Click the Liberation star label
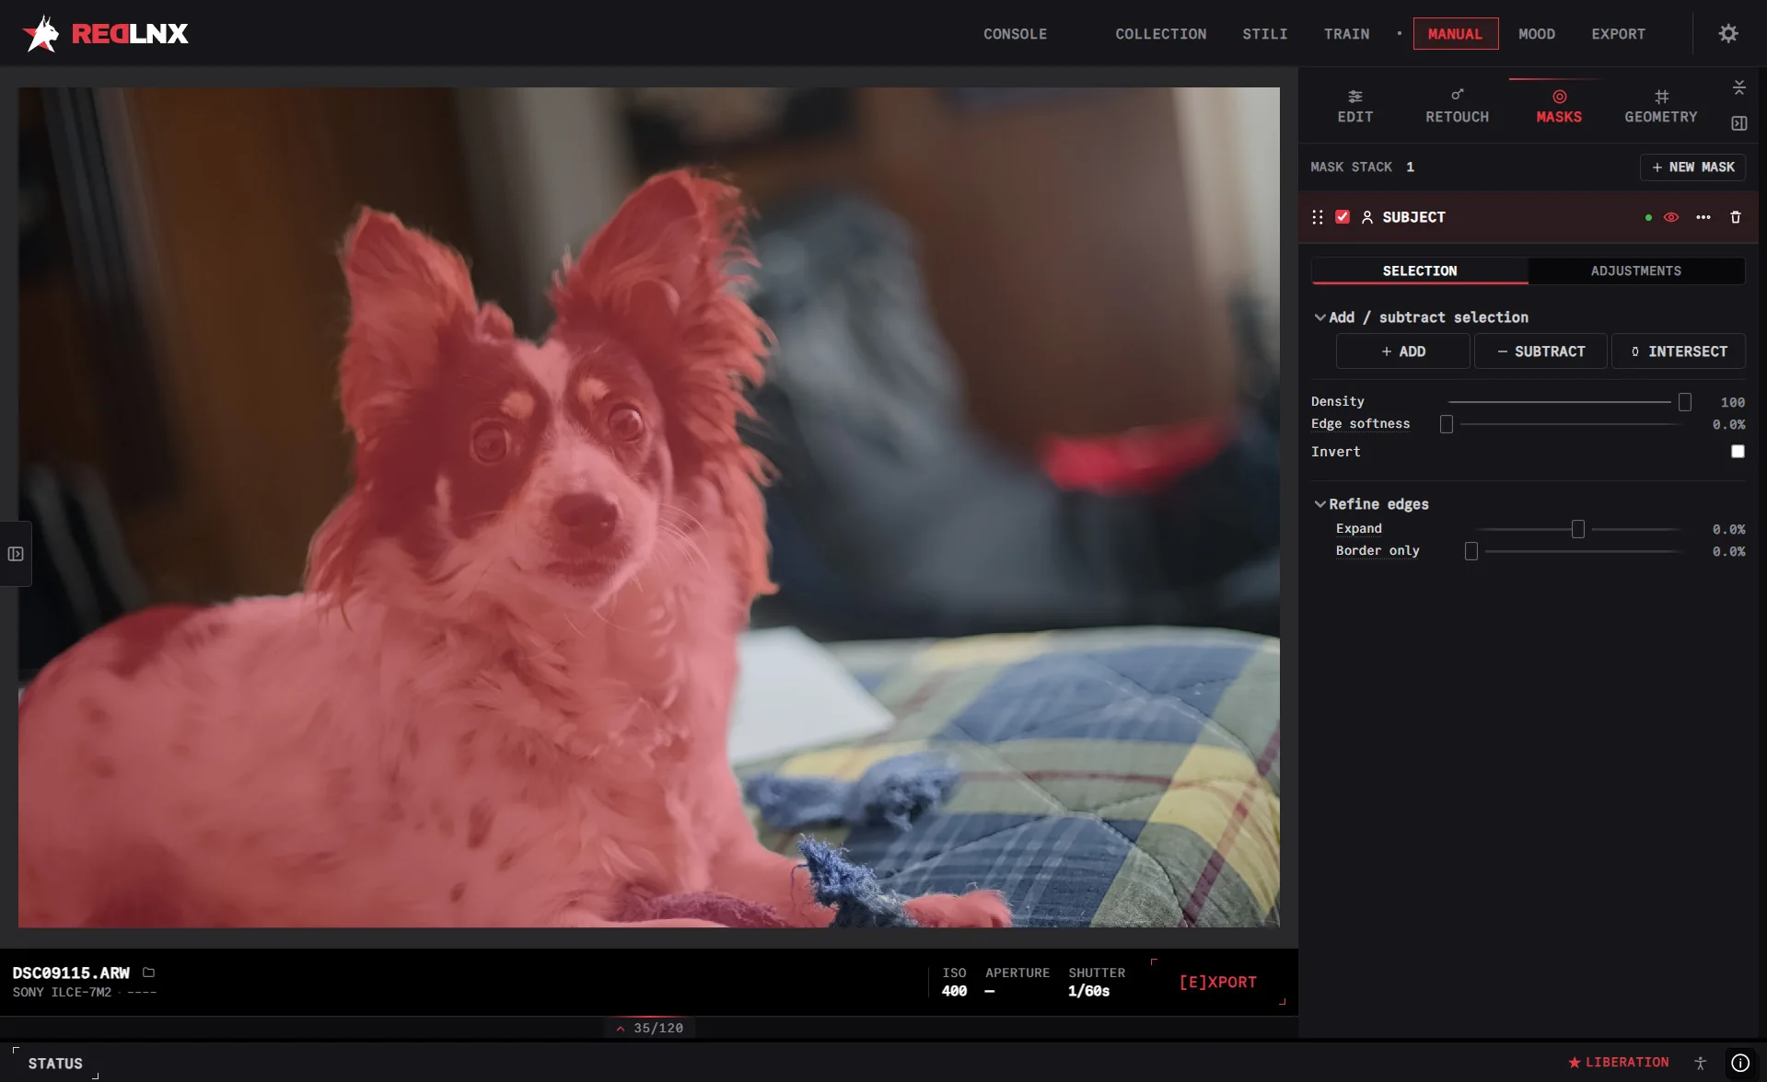The width and height of the screenshot is (1767, 1082). (1619, 1062)
